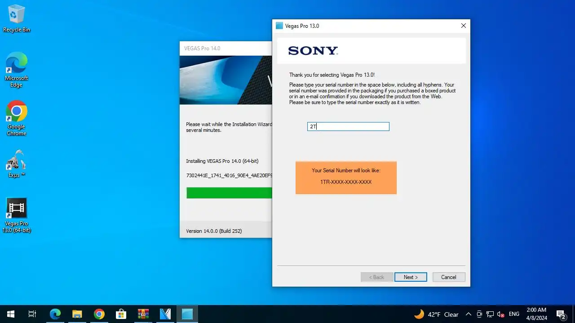Close the Vegas Pro 13.0 dialog
Viewport: 575px width, 323px height.
click(464, 26)
